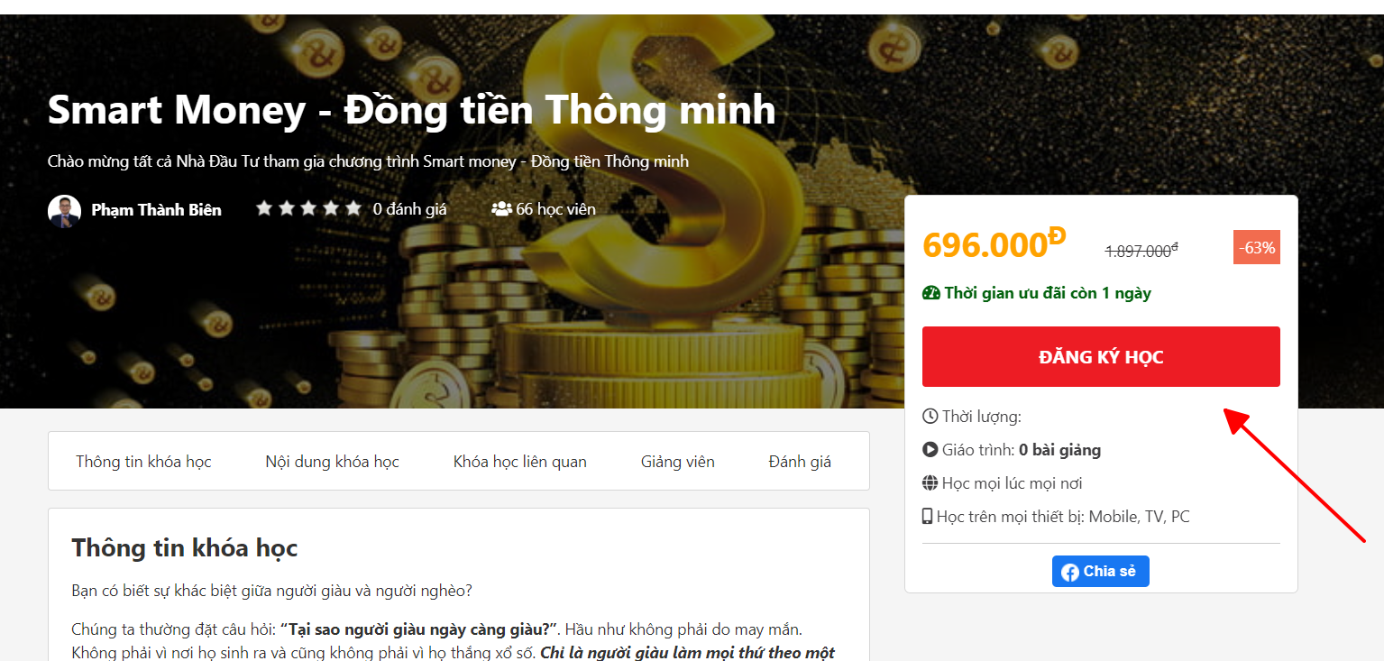Click the globe icon beside Học mọi lúc
This screenshot has height=661, width=1384.
tap(930, 483)
